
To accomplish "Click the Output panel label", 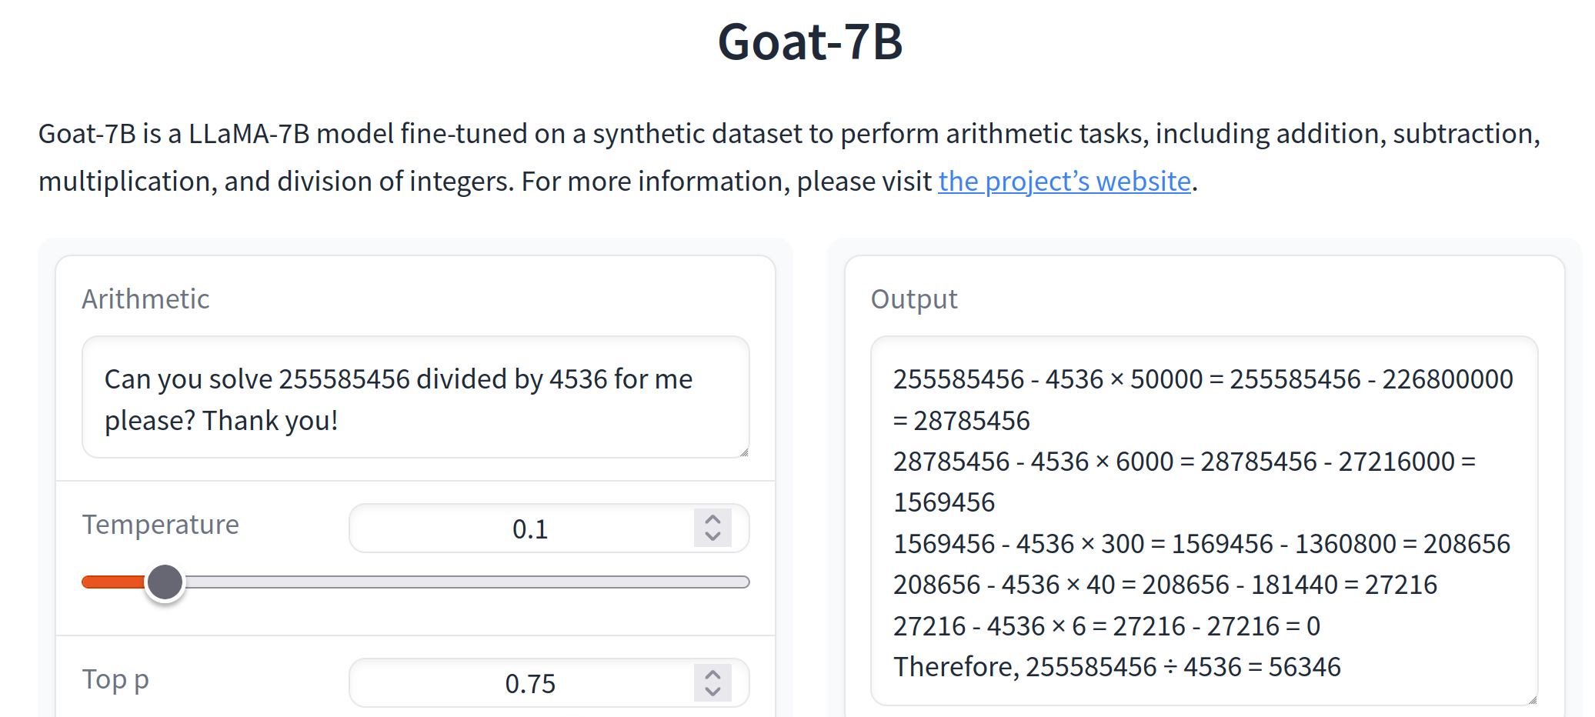I will 914,299.
